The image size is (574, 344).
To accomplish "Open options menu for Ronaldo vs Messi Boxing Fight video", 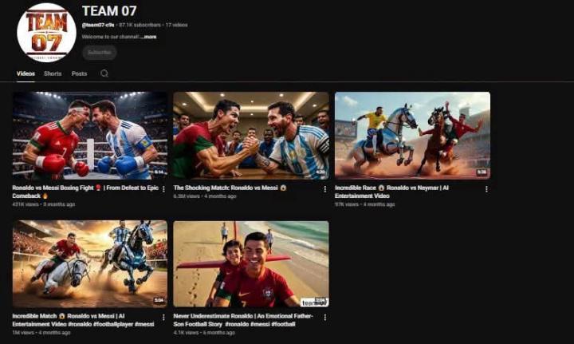I will 163,189.
